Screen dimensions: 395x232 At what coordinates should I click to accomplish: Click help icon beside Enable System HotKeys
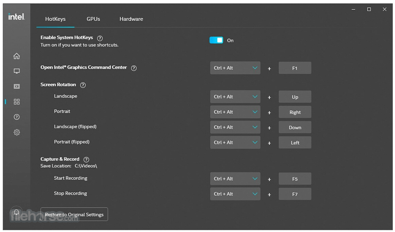tap(100, 38)
